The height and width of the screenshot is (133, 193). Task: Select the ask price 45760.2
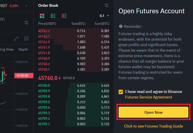click(x=44, y=64)
